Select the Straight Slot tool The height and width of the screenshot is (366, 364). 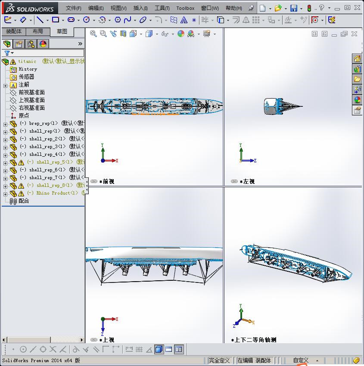[71, 20]
